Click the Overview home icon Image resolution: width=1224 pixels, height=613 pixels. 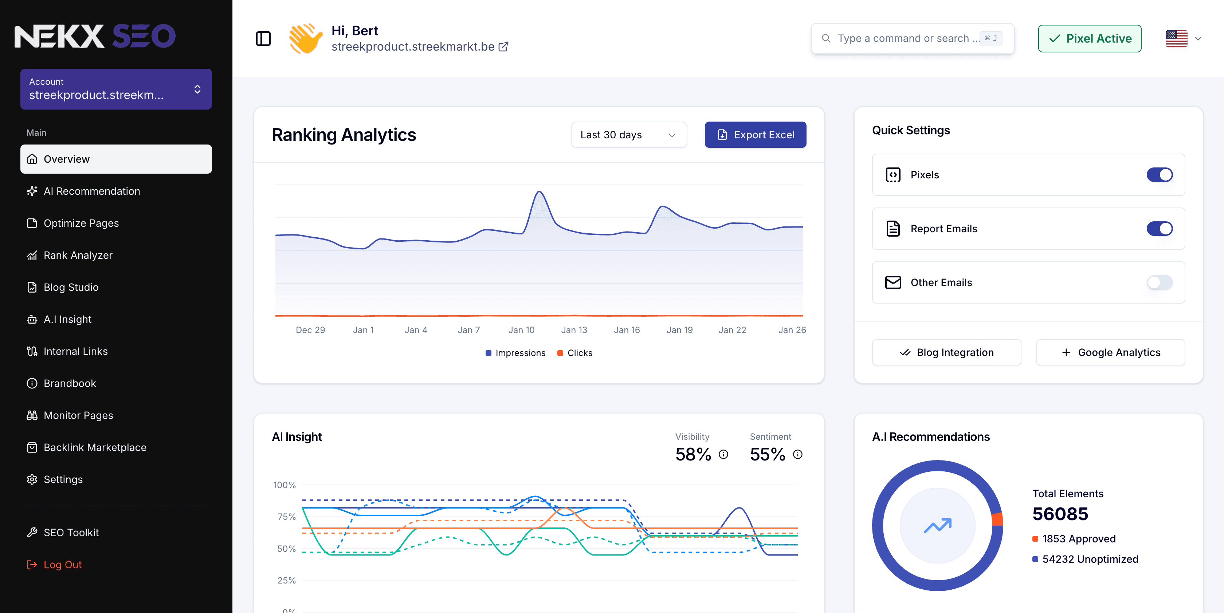32,159
